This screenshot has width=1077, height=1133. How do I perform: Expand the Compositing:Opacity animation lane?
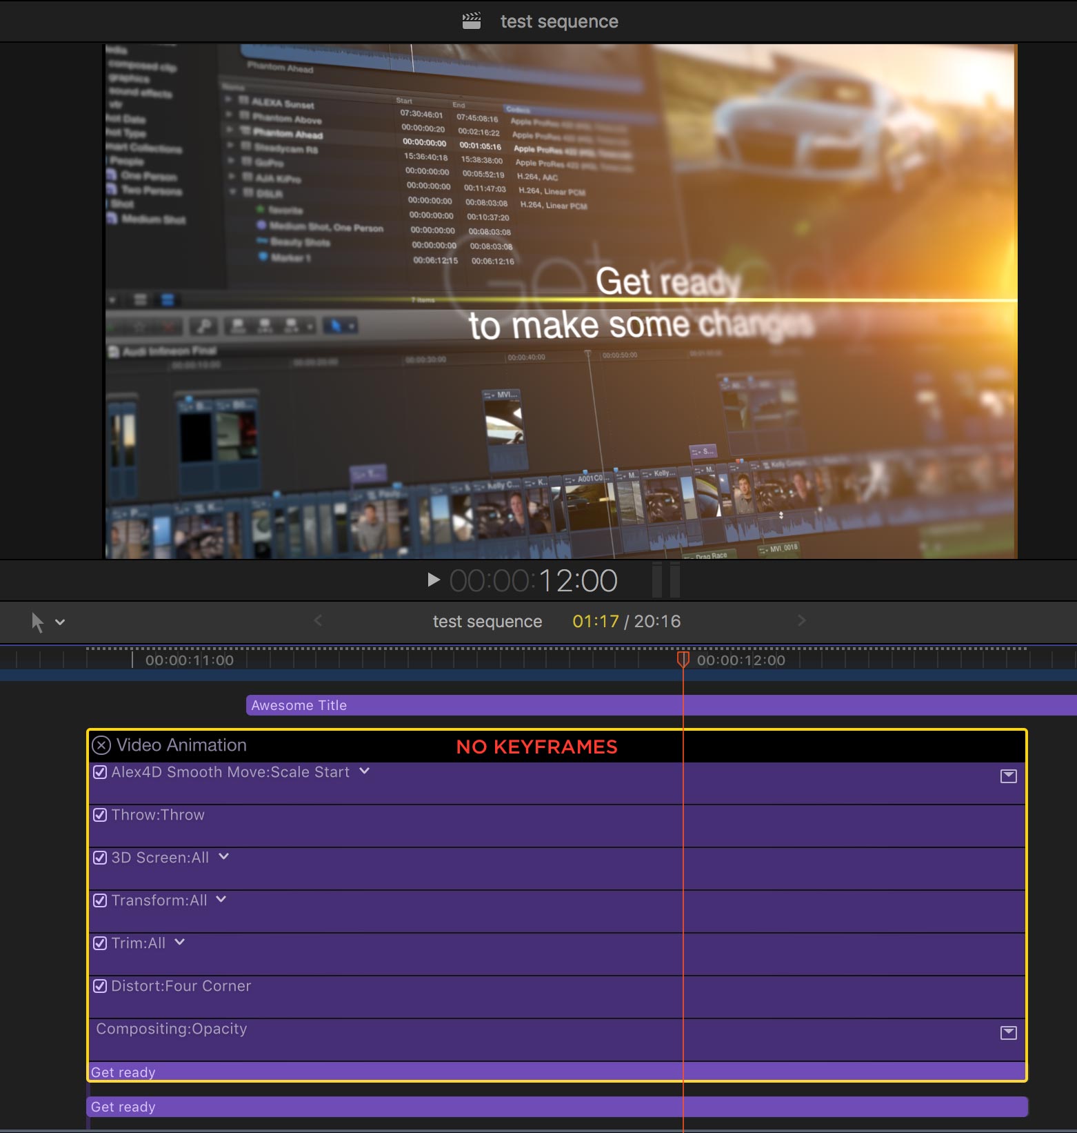point(1009,1033)
